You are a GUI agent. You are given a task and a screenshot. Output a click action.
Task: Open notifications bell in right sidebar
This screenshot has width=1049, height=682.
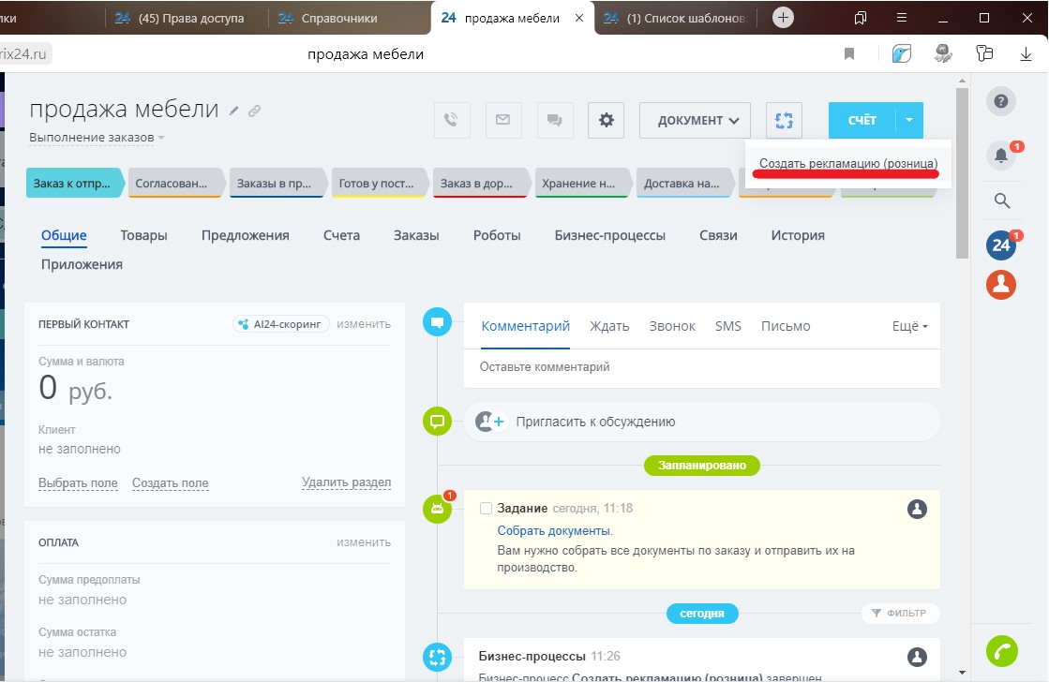pyautogui.click(x=1001, y=156)
